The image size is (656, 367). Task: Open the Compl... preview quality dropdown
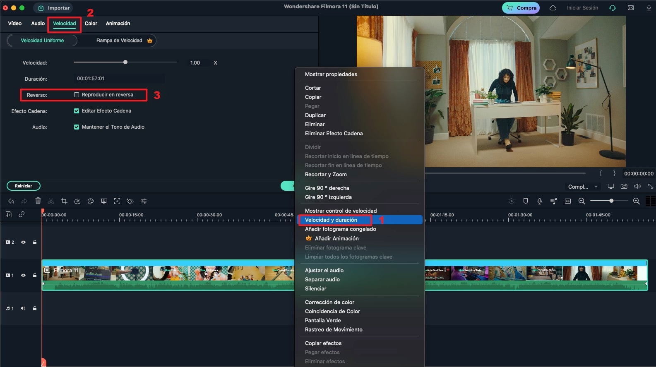583,187
